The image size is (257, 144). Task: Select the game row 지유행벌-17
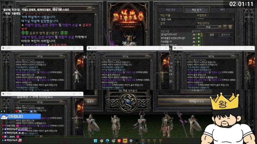[180, 42]
